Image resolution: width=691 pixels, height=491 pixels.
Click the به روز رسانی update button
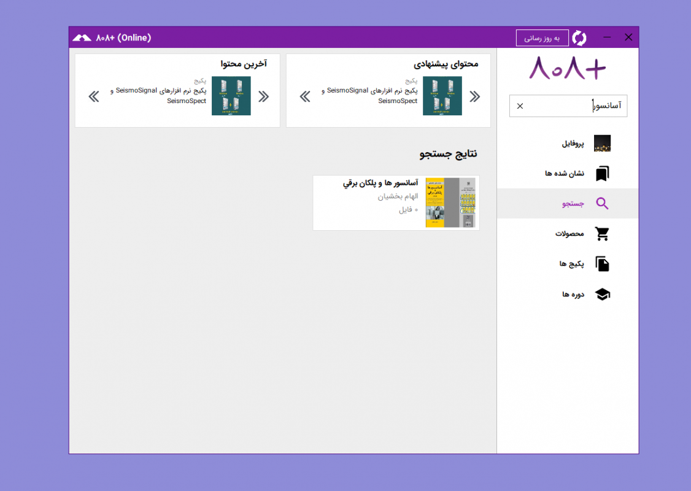click(542, 38)
